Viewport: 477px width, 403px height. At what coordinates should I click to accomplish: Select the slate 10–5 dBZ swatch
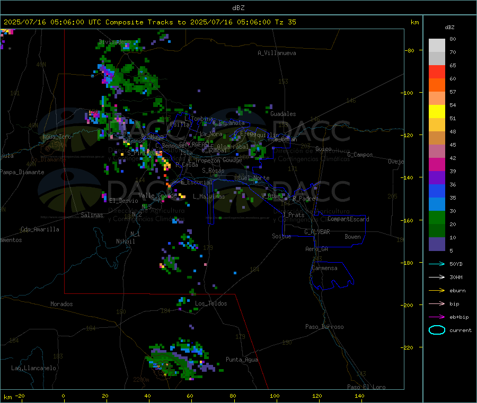point(437,244)
